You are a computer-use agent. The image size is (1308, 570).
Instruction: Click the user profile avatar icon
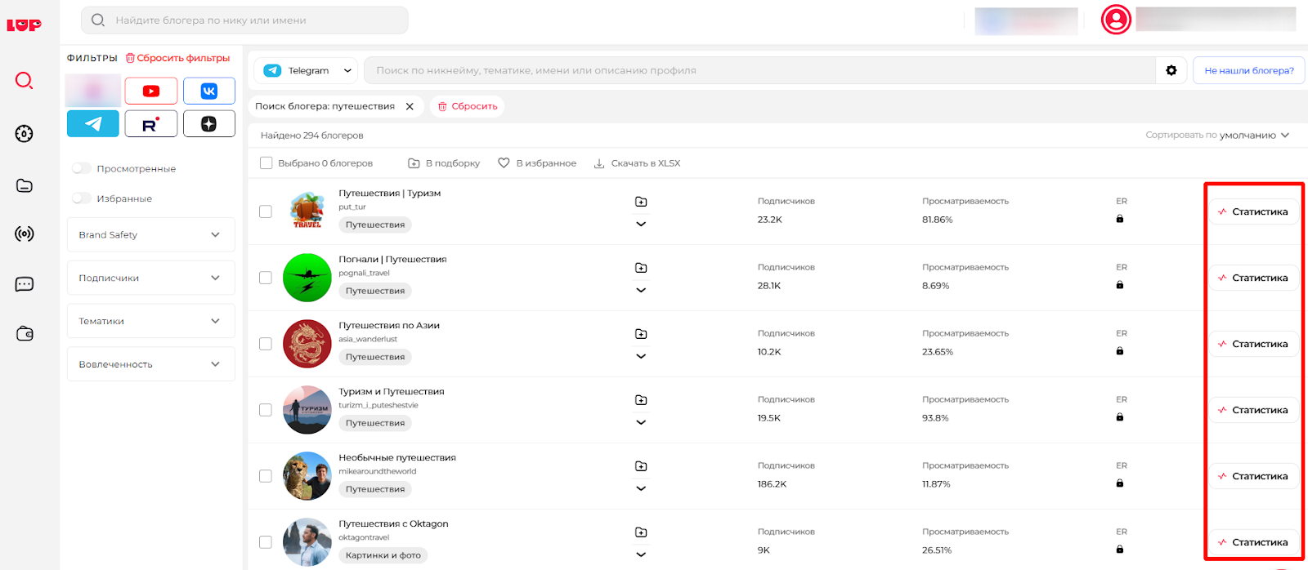tap(1115, 20)
